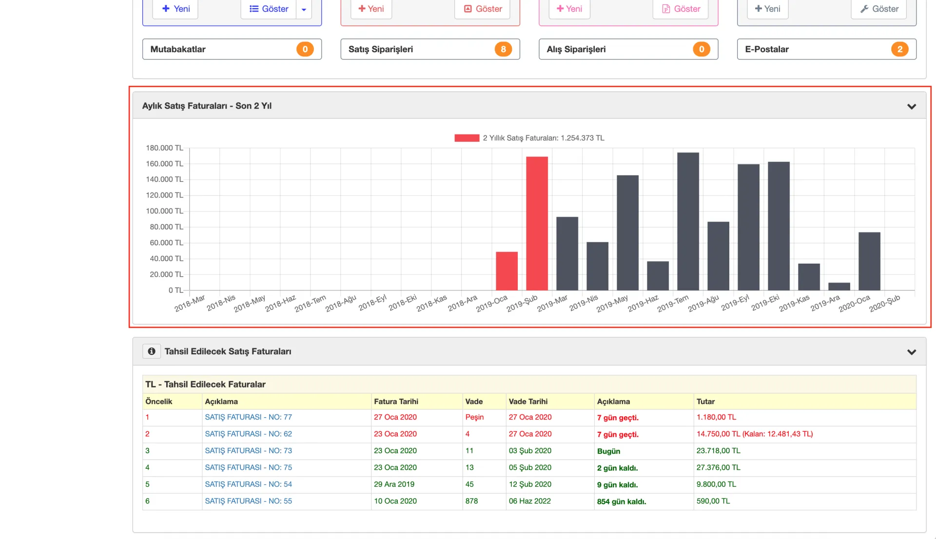Click the Satış Siparişleri count badge 8
Image resolution: width=936 pixels, height=539 pixels.
point(504,49)
